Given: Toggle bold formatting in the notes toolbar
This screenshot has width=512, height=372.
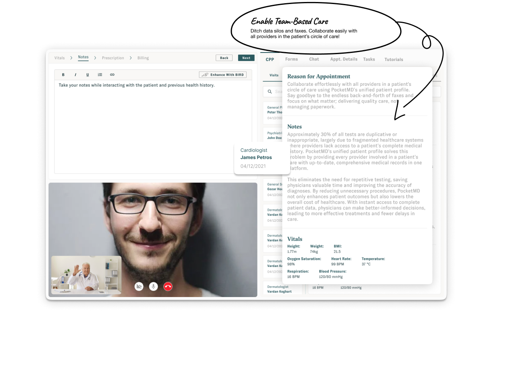Looking at the screenshot, I should (x=63, y=74).
